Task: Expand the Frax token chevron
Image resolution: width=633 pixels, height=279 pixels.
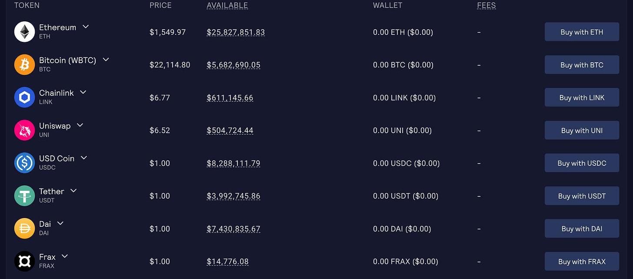Action: (65, 256)
